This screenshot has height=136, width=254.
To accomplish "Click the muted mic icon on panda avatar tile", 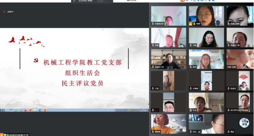I will tap(228, 132).
